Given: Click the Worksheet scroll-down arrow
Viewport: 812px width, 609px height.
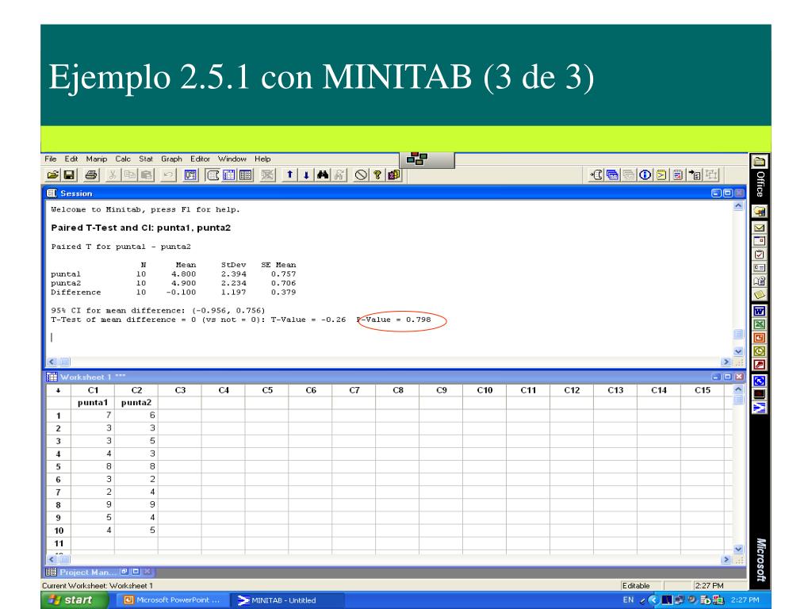Looking at the screenshot, I should 738,549.
